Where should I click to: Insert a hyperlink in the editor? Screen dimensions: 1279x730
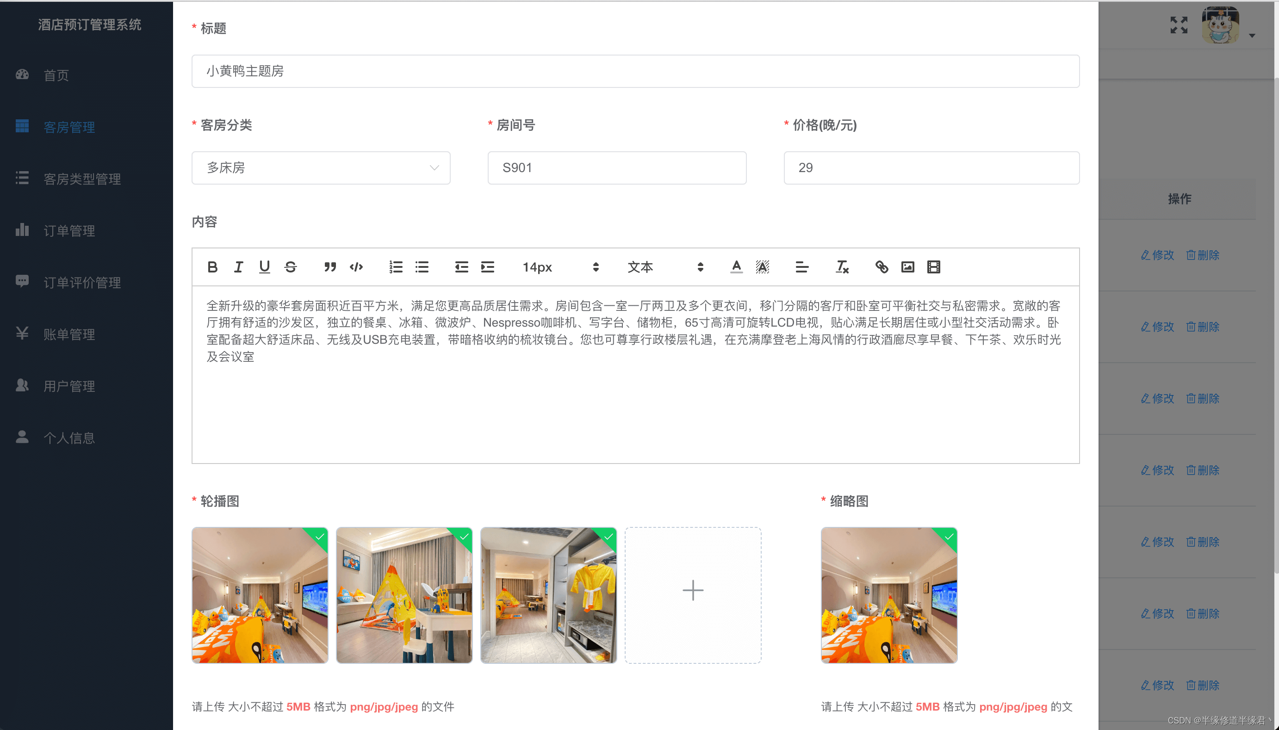pyautogui.click(x=881, y=267)
